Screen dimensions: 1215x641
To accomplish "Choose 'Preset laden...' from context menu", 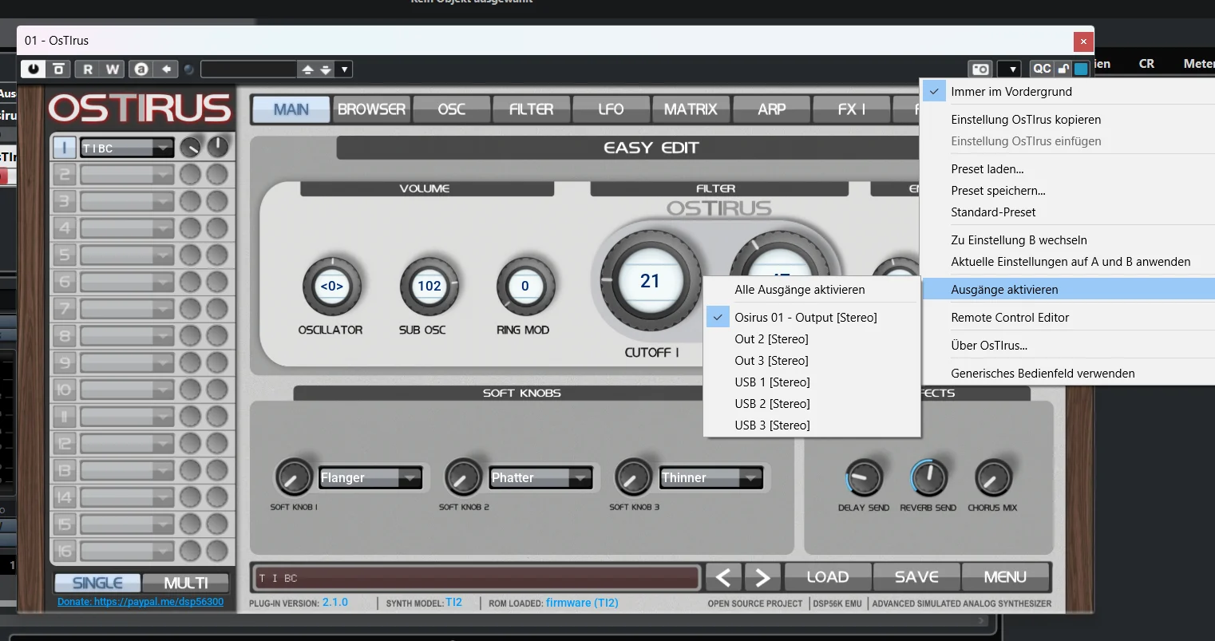I will pyautogui.click(x=1068, y=169).
